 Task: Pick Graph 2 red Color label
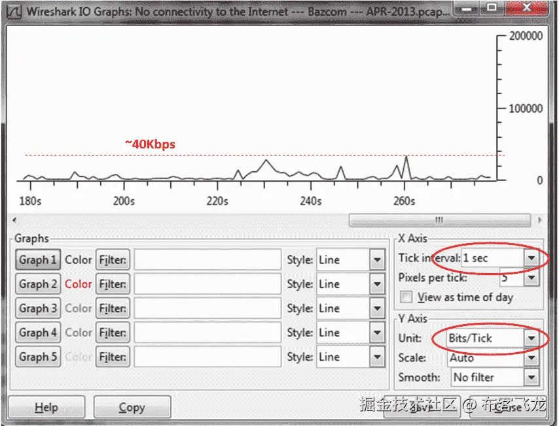(78, 284)
